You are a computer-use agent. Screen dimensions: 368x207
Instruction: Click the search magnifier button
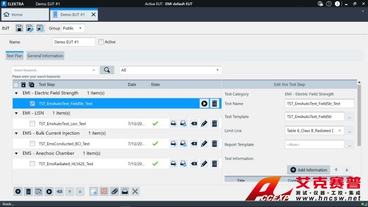point(107,70)
